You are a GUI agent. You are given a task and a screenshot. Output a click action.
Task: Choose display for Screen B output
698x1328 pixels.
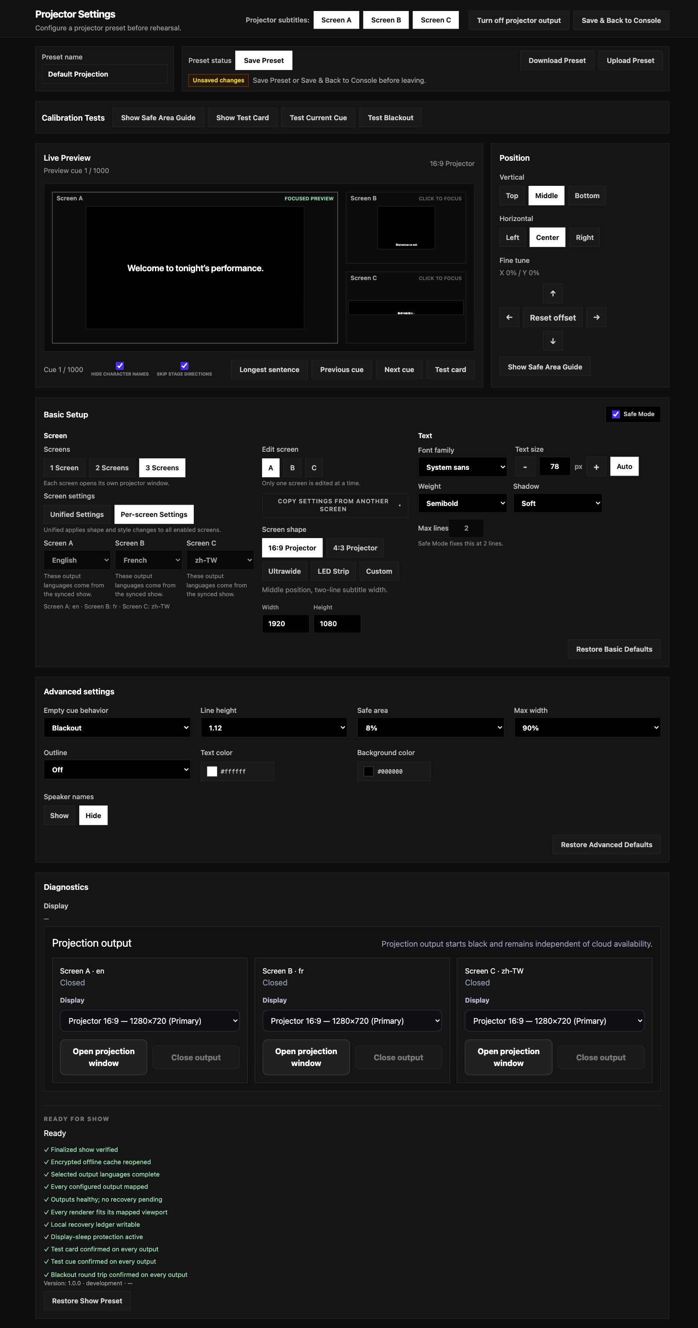click(352, 1021)
